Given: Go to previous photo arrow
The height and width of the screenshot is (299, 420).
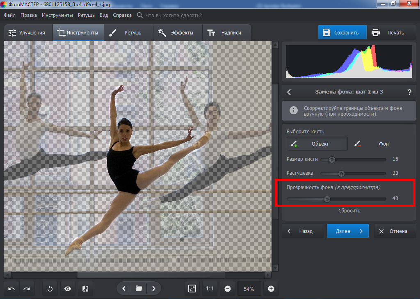Looking at the screenshot, I should click(x=124, y=289).
